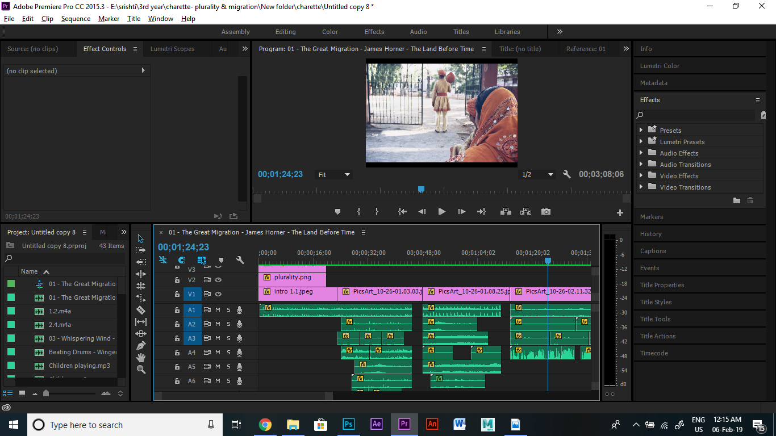
Task: Click Go to Out point button
Action: click(x=481, y=212)
